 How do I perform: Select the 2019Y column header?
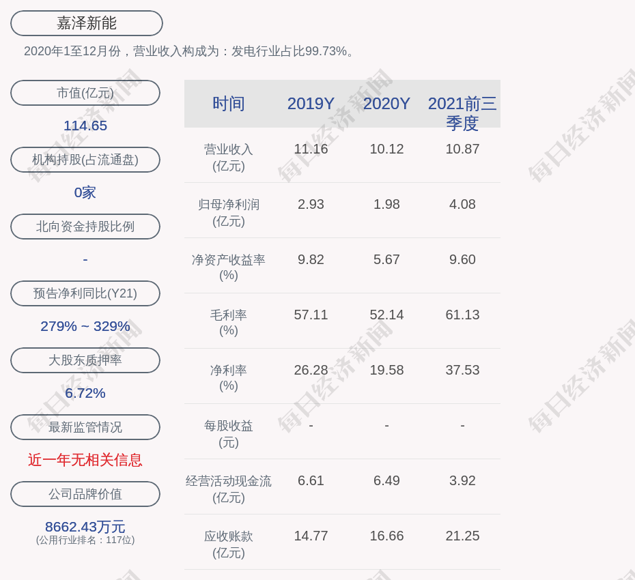coord(311,104)
